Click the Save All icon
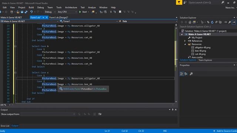237x133 pixels. (x=26, y=12)
